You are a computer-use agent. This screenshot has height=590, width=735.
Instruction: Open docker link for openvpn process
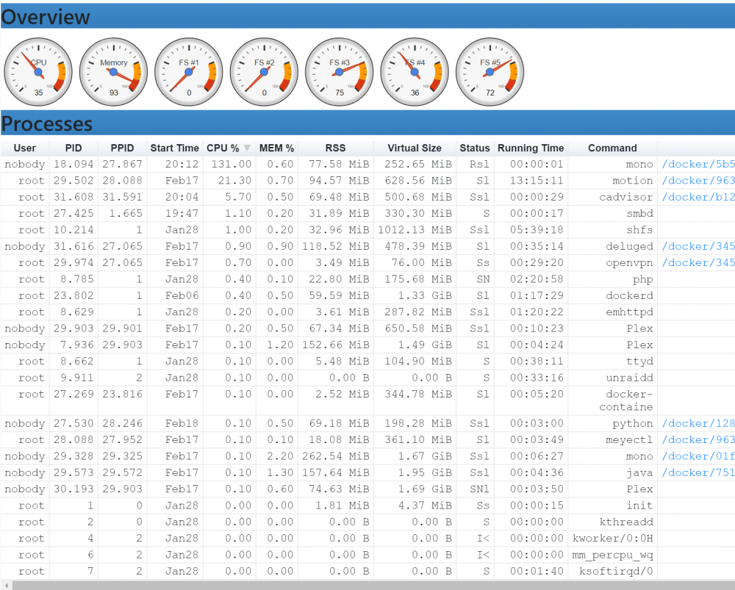point(698,262)
